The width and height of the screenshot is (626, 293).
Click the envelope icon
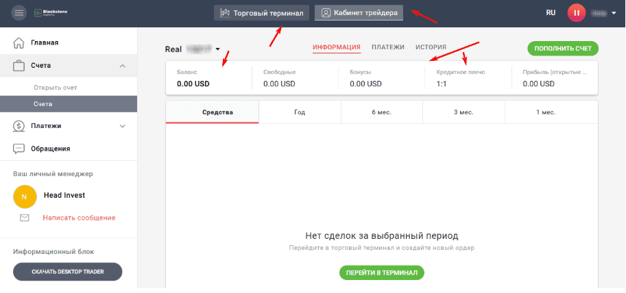25,218
